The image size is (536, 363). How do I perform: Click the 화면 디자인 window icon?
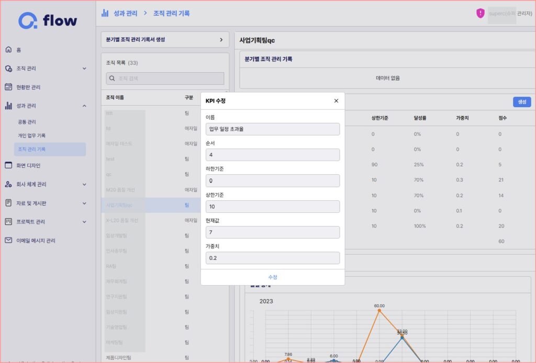point(8,165)
